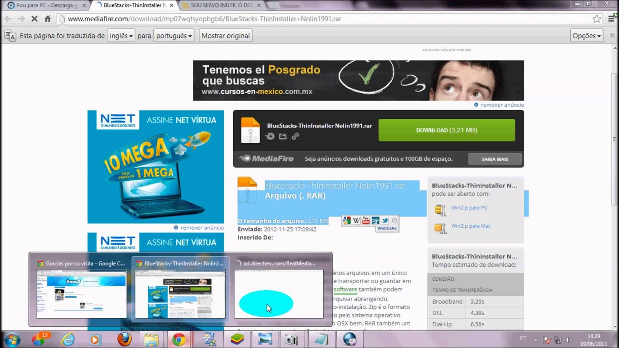Click the YouTube icon in WebCake toolbar

366,220
